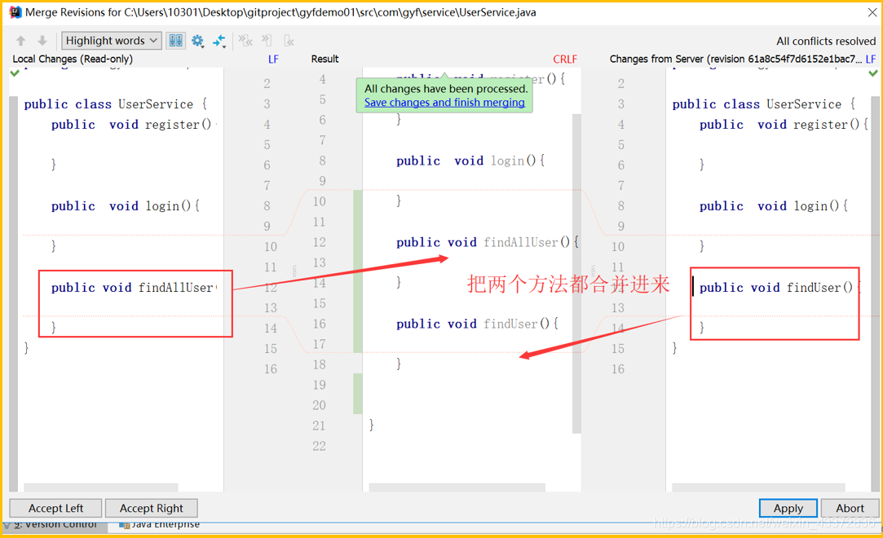Close the Merge Revisions dialog
This screenshot has height=538, width=883.
872,11
